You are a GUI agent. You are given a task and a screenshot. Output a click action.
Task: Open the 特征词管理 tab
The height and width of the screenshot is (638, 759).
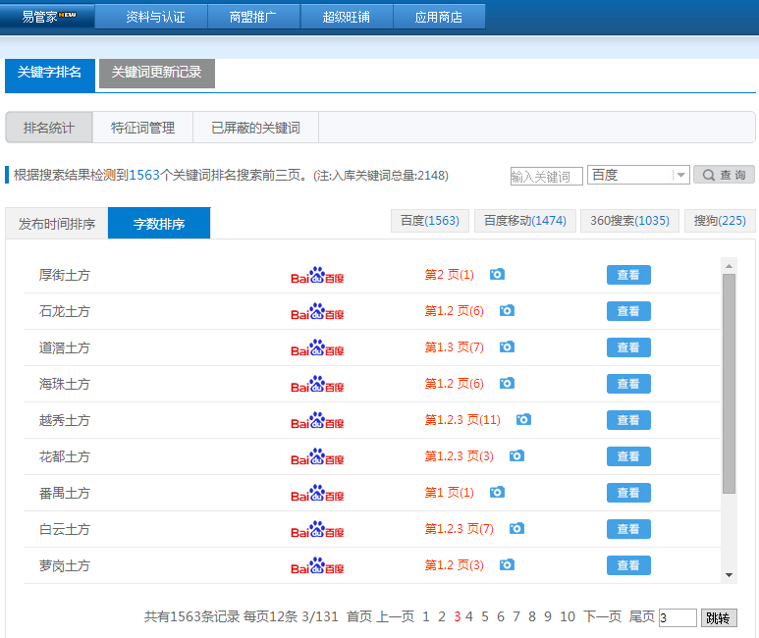[x=142, y=128]
